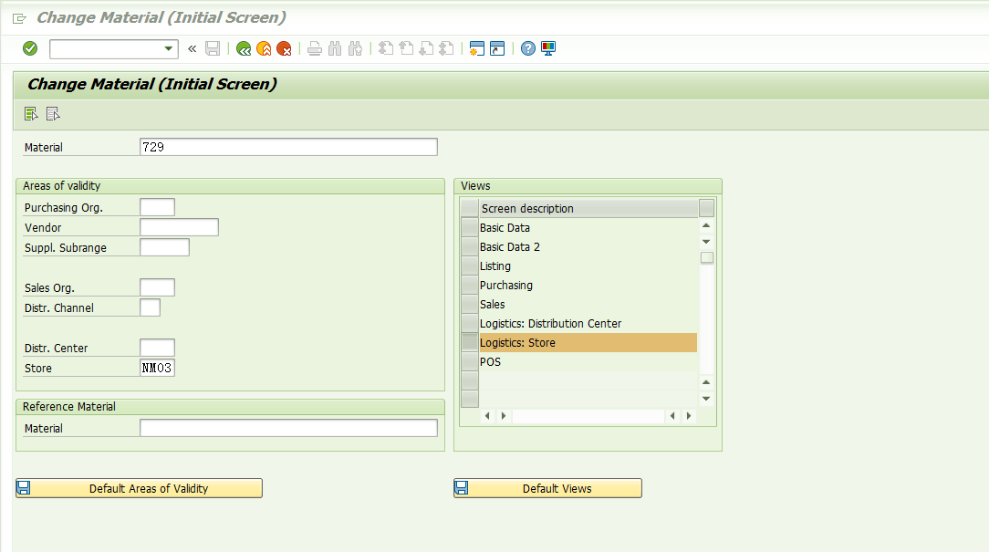Collapse the command field with double chevron

(193, 48)
